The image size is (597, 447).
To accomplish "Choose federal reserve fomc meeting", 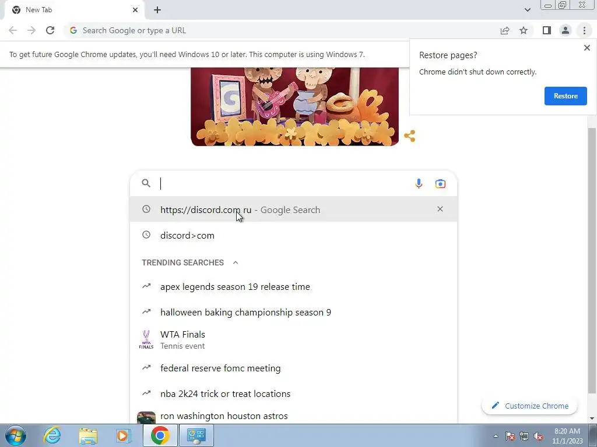I will pos(293,368).
